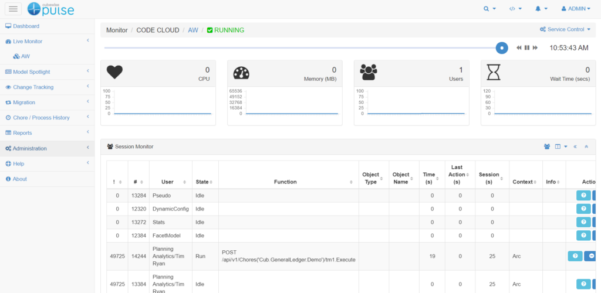
Task: Select the AW instance under Live Monitor
Action: click(x=25, y=56)
